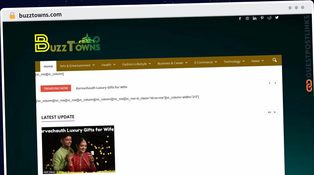The image size is (314, 175).
Task: Click the LATEST UPDATE heading
Action: [x=58, y=117]
